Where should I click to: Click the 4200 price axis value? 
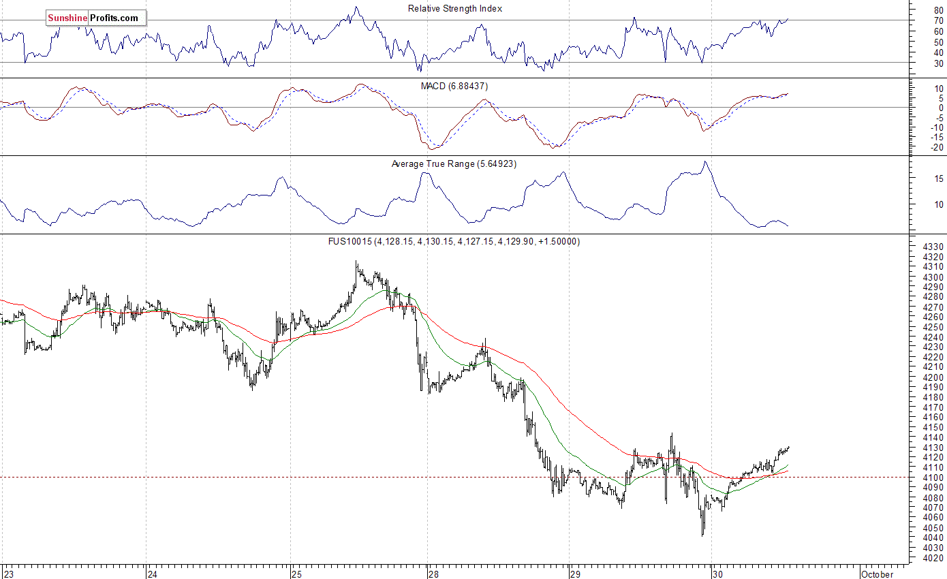point(933,377)
